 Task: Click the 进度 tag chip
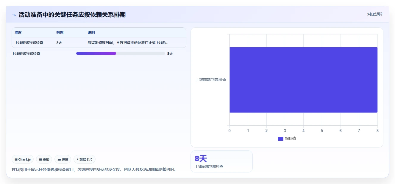click(63, 159)
